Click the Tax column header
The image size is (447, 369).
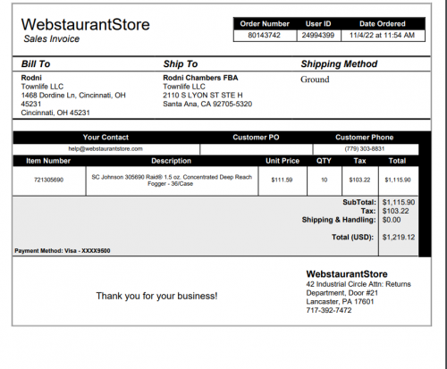pos(359,161)
